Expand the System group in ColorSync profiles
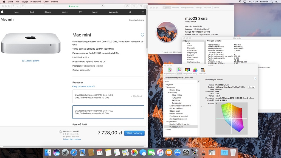 pyautogui.click(x=166, y=84)
